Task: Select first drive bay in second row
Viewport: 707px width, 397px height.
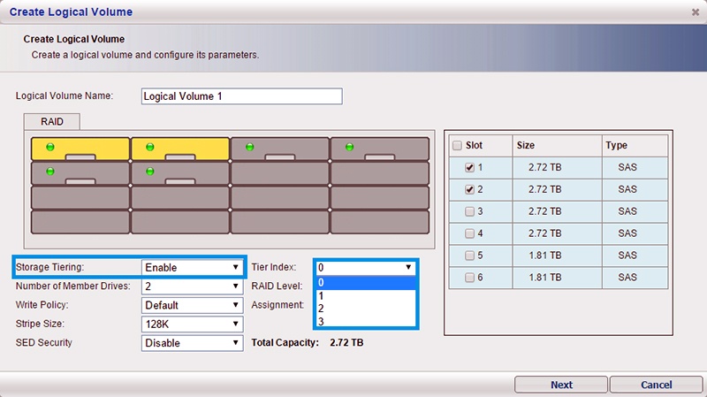Action: pos(80,173)
